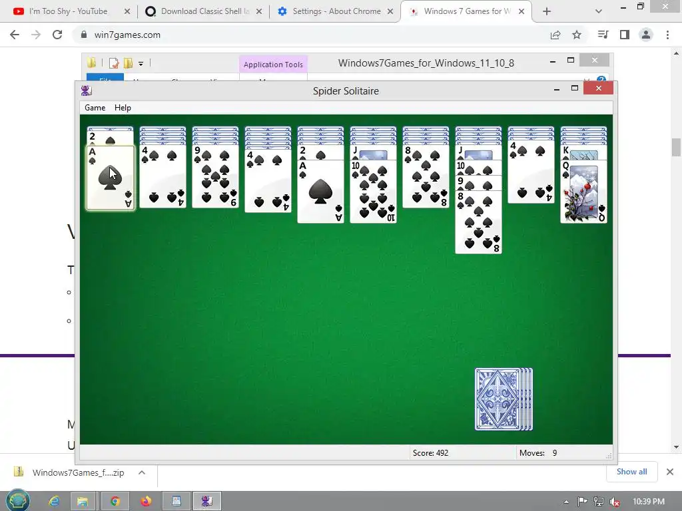Viewport: 682px width, 511px height.
Task: Click the 10:39 PM clock
Action: point(649,502)
